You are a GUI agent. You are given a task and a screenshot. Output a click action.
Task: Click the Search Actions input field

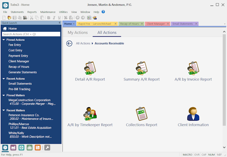[x=31, y=34]
